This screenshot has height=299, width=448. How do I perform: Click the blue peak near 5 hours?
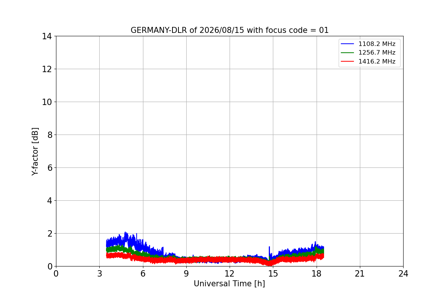point(125,234)
